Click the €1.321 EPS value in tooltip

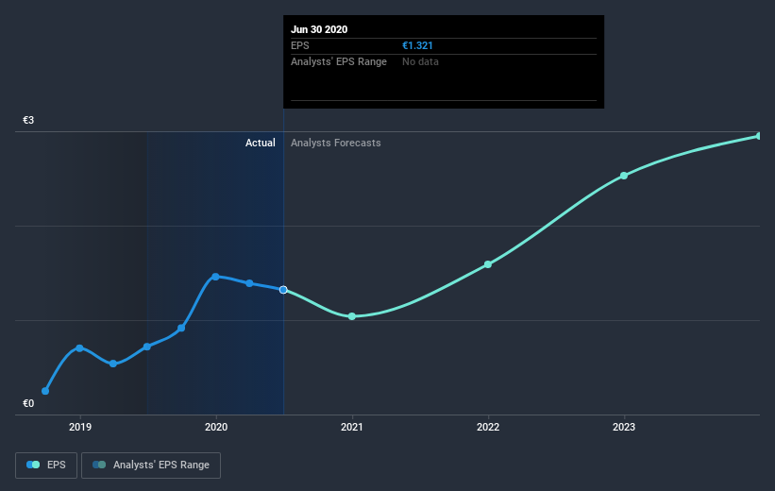[x=417, y=45]
